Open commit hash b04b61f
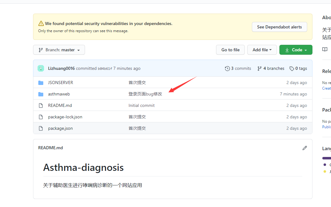 tap(105, 69)
